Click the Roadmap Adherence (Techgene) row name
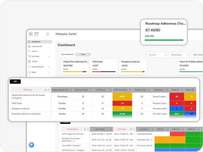This screenshot has height=152, width=203. [26, 114]
